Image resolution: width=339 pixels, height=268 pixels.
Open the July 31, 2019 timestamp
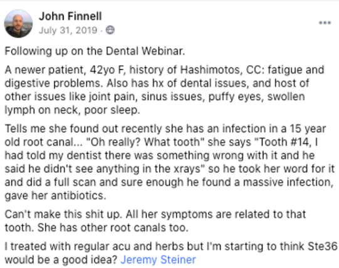click(x=68, y=30)
